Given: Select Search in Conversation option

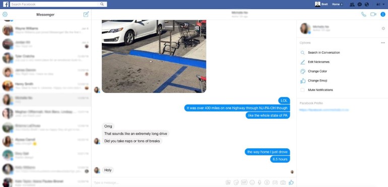Looking at the screenshot, I should [x=324, y=53].
